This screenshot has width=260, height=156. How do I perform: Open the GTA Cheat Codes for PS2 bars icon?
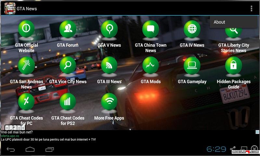[x=68, y=102]
